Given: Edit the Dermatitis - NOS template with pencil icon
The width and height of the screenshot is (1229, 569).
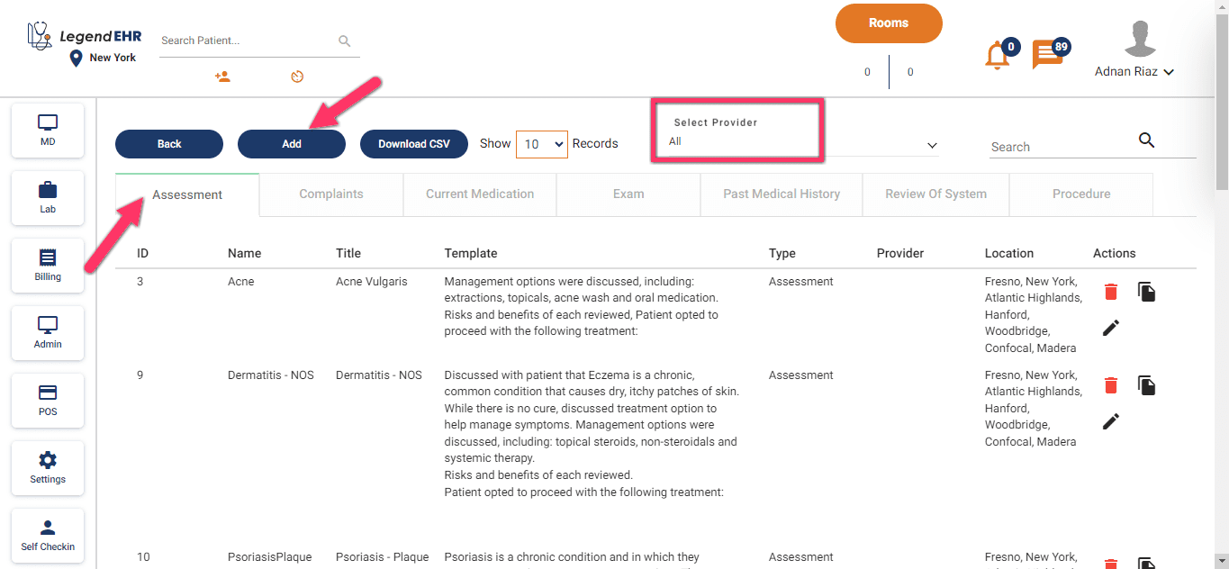Looking at the screenshot, I should (x=1110, y=421).
